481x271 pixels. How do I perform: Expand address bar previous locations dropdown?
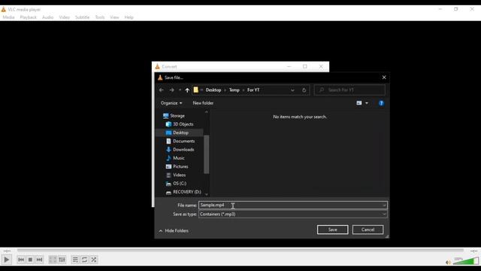292,90
